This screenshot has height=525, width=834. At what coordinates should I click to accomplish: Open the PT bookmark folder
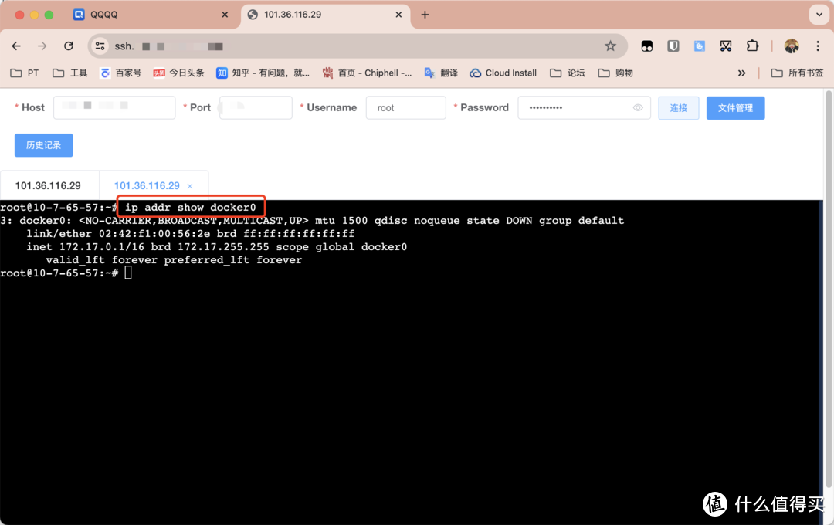(x=25, y=73)
